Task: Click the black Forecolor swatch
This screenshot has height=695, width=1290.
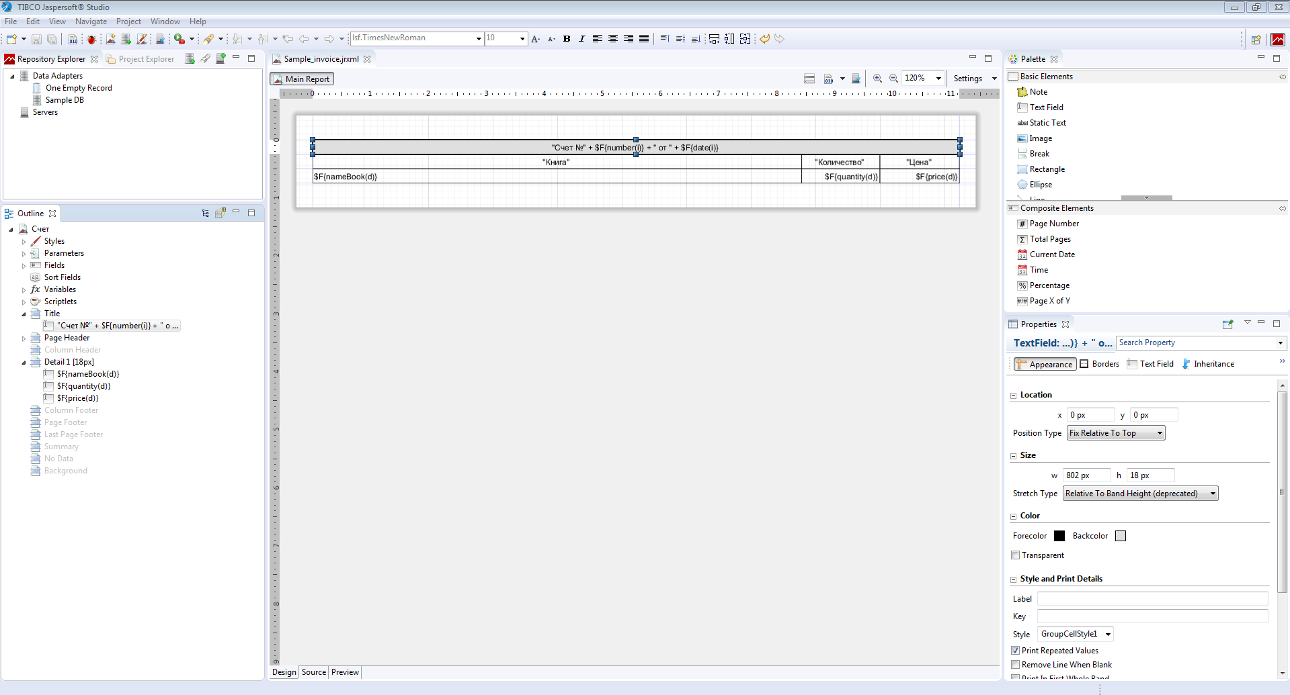Action: 1059,536
